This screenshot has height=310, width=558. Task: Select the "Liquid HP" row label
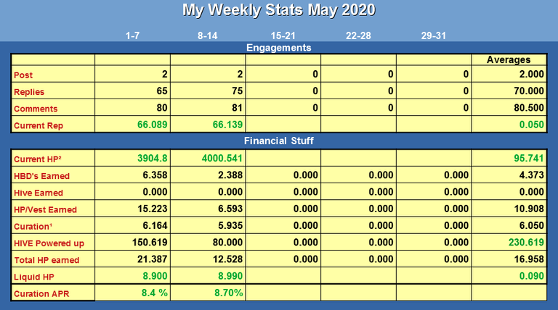pyautogui.click(x=34, y=277)
